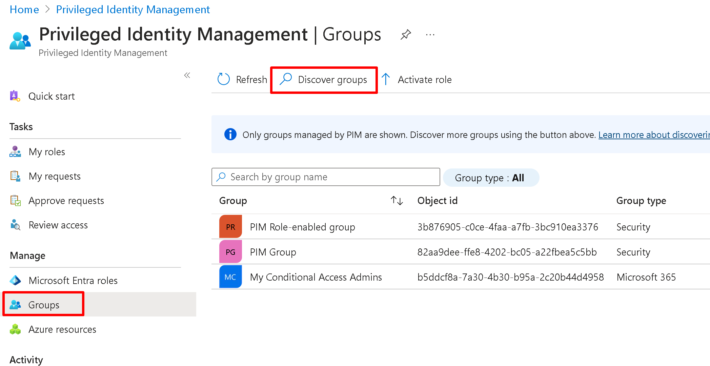Viewport: 710px width, 366px height.
Task: Click the Discover groups button
Action: [324, 80]
